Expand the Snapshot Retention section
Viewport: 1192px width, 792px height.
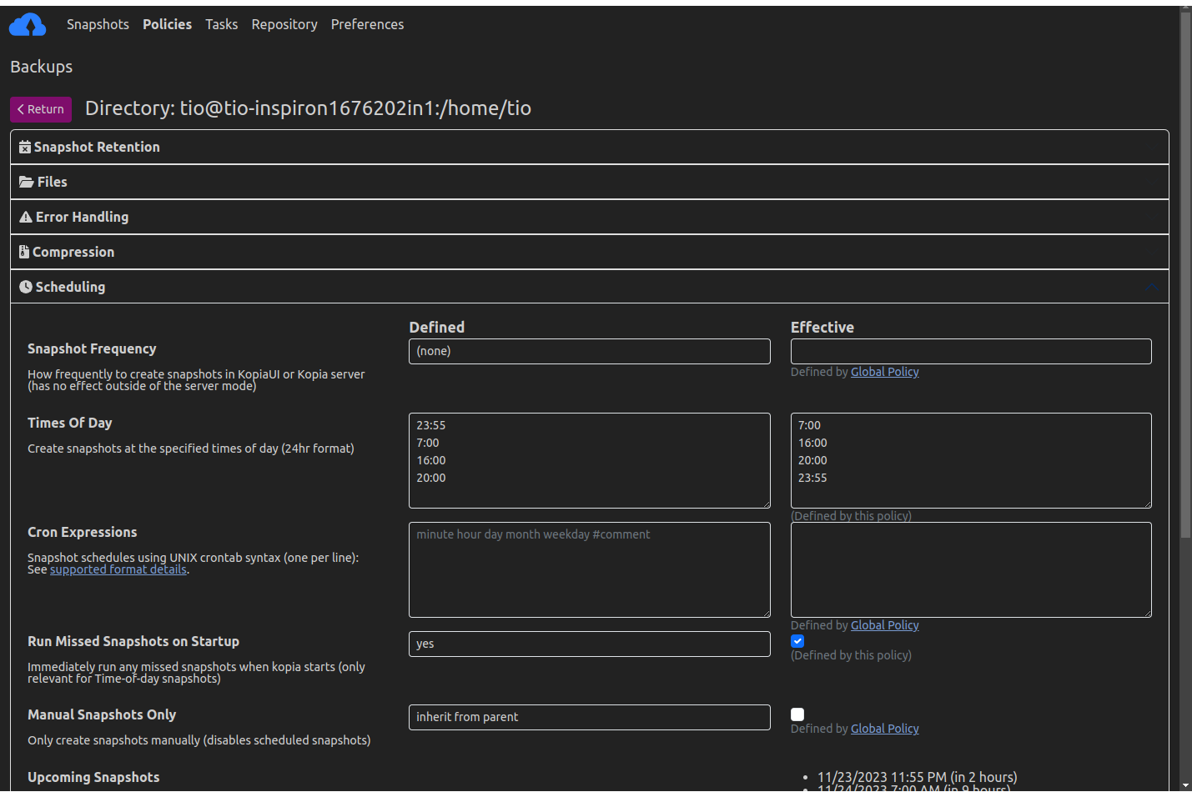[590, 147]
